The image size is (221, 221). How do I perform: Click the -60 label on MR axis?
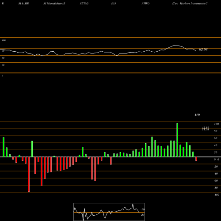[216, 181]
